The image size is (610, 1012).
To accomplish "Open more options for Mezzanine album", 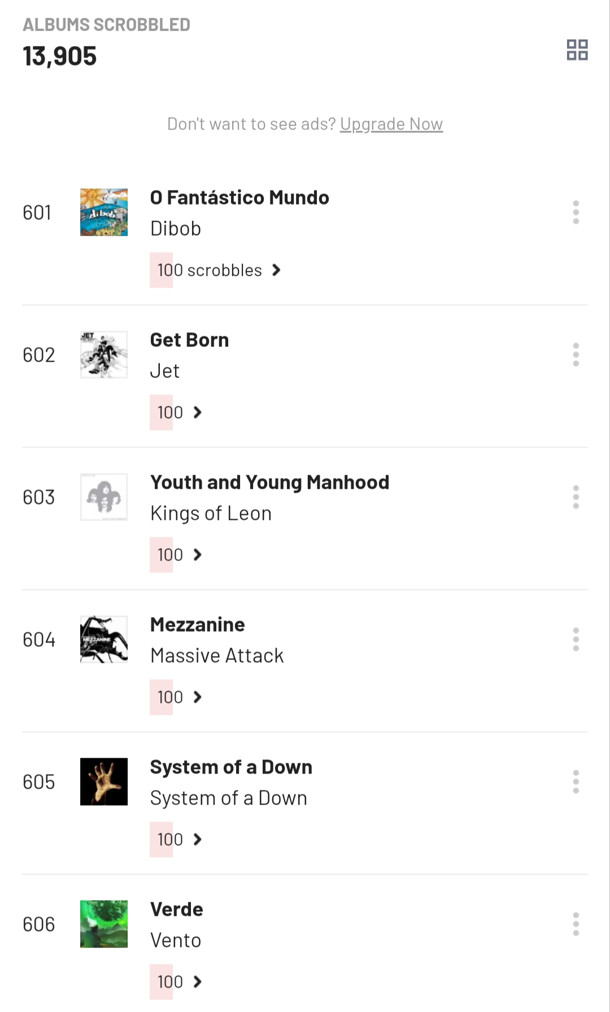I will pyautogui.click(x=576, y=640).
